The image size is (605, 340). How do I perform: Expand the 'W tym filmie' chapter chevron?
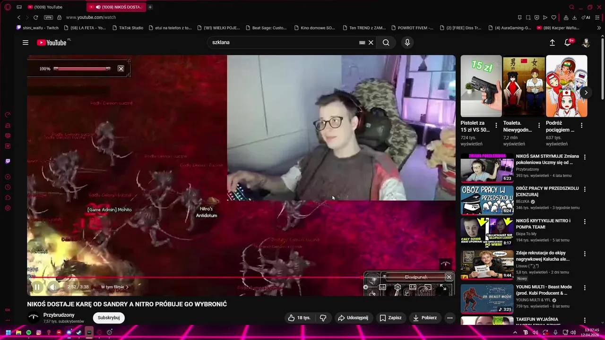tap(127, 287)
